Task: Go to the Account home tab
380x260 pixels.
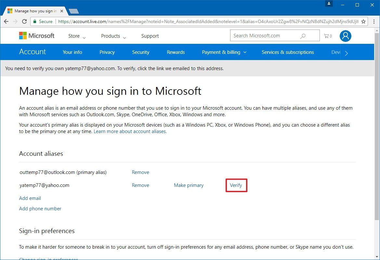Action: 33,52
